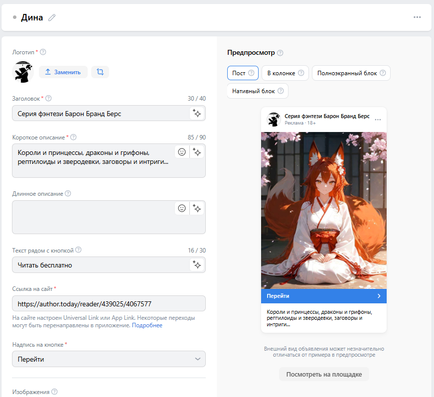434x397 pixels.
Task: Select the Пост preview tab
Action: point(243,73)
